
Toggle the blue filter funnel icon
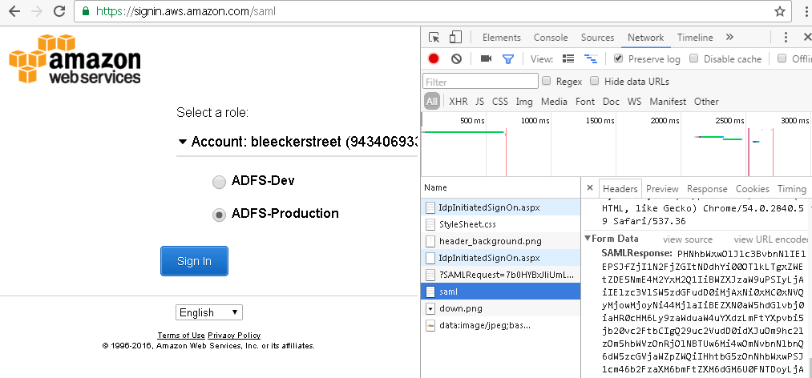508,59
